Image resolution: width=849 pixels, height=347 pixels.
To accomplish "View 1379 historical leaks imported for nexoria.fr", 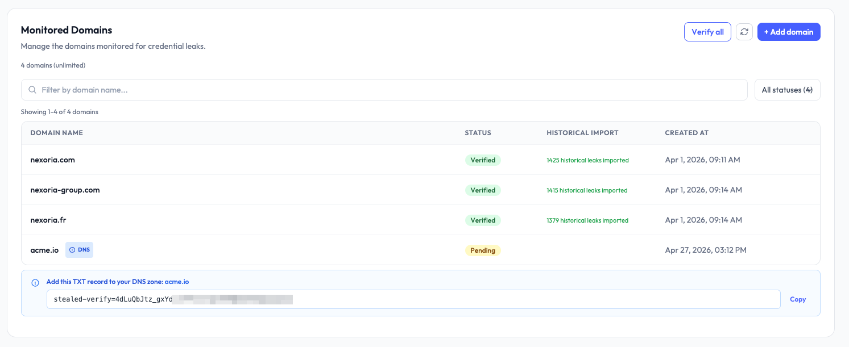I will 587,220.
